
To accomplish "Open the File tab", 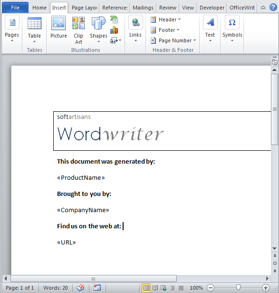I will [15, 8].
